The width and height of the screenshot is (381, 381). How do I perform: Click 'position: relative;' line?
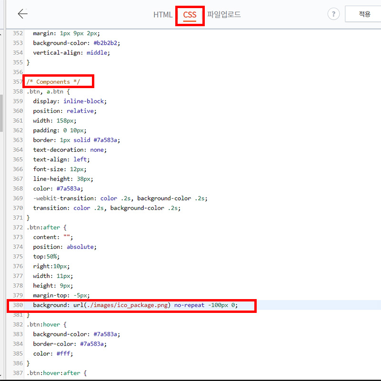[x=65, y=111]
